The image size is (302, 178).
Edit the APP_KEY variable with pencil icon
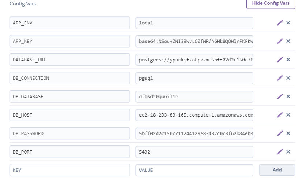click(x=280, y=41)
